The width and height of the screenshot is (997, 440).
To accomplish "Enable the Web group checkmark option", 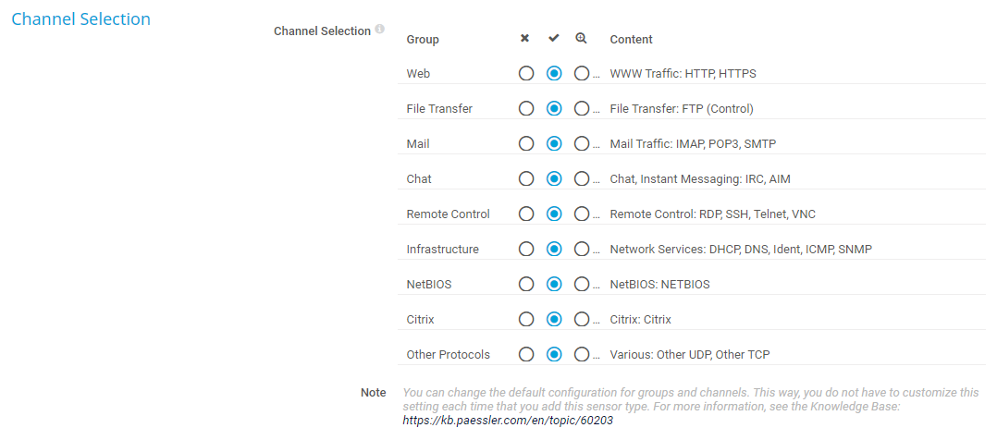I will (554, 74).
